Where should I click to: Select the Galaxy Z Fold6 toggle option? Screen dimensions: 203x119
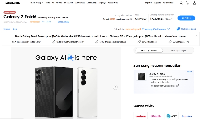point(149,50)
